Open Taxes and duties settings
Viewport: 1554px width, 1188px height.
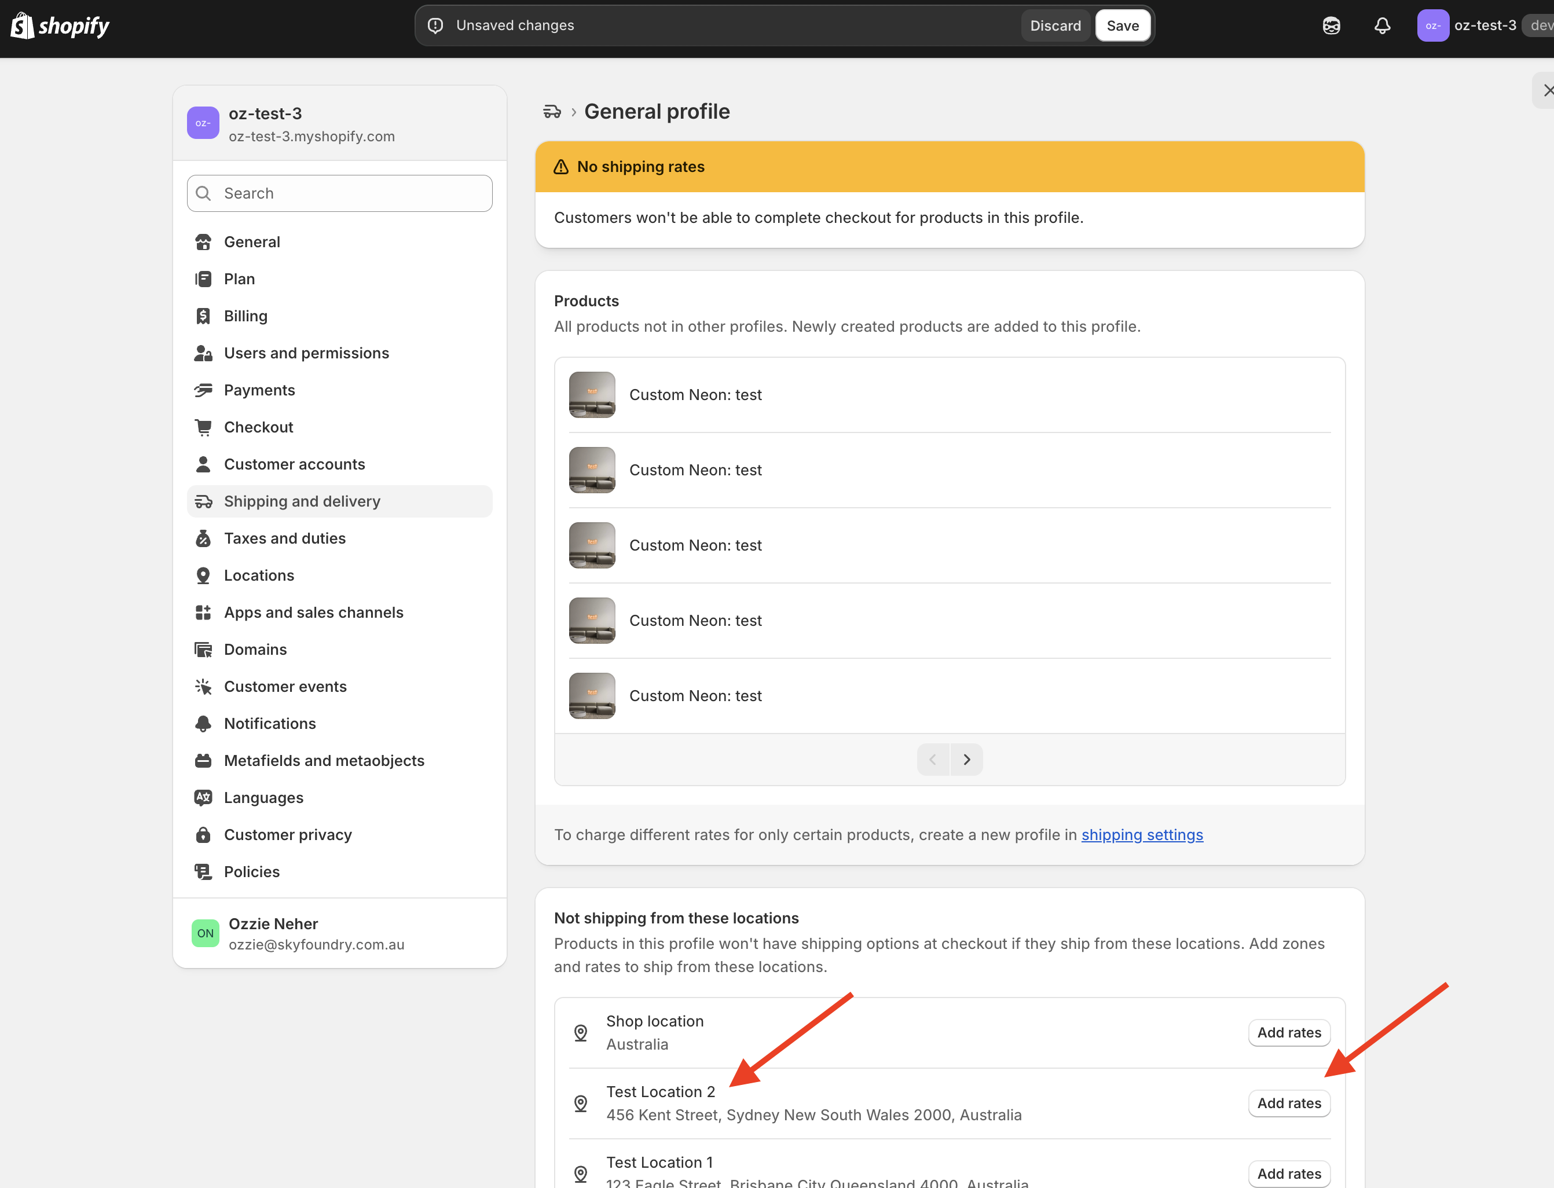(284, 538)
